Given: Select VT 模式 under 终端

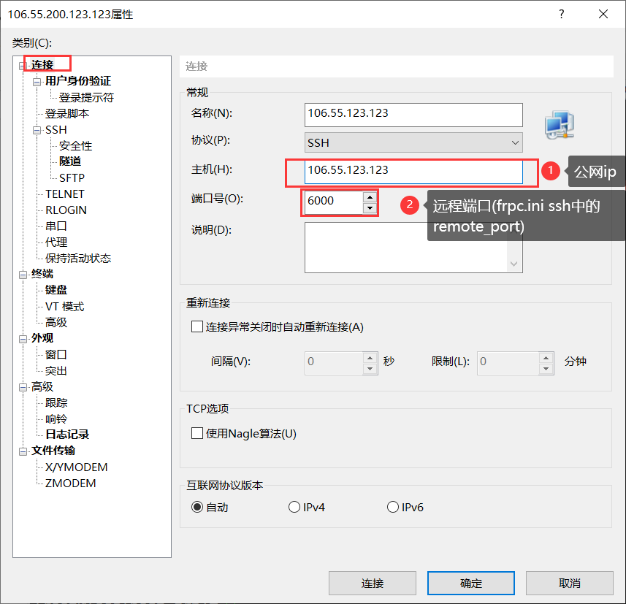Looking at the screenshot, I should [65, 306].
